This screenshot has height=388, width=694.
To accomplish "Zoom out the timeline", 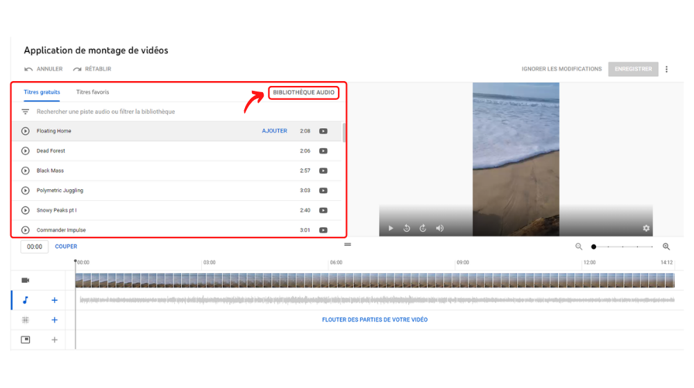I will tap(579, 247).
